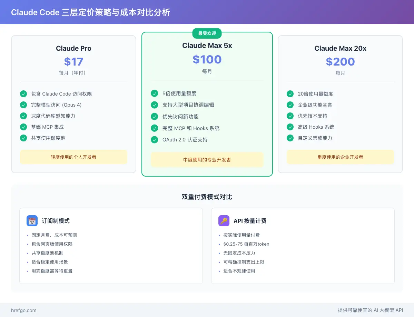Image resolution: width=414 pixels, height=317 pixels.
Task: Click the 包含网页版使用权限 bullet
Action: 52,244
